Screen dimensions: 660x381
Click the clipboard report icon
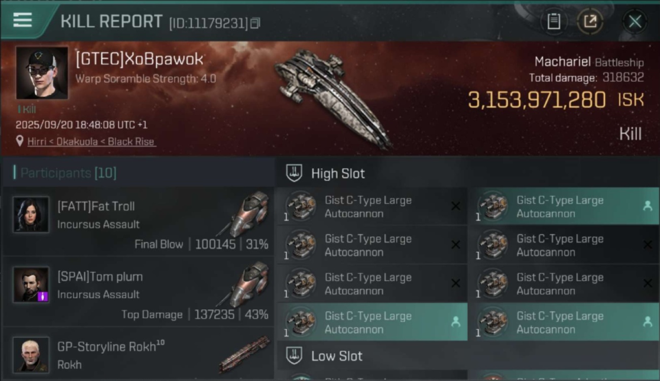[553, 21]
